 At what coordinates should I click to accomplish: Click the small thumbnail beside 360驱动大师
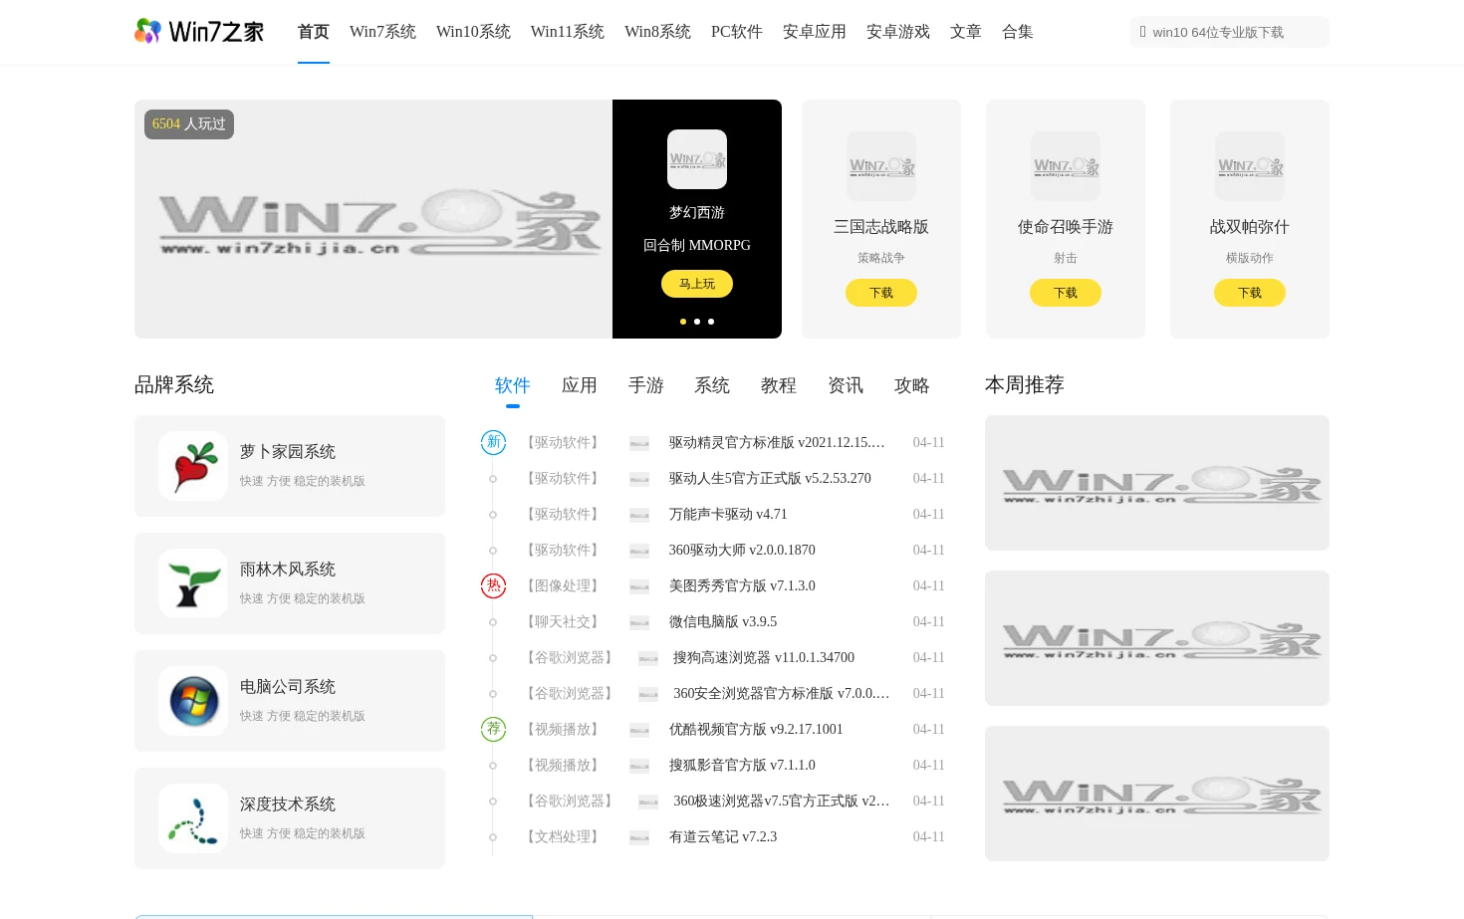pyautogui.click(x=639, y=551)
